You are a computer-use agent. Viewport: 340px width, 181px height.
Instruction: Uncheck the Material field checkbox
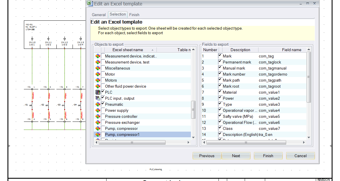click(220, 92)
